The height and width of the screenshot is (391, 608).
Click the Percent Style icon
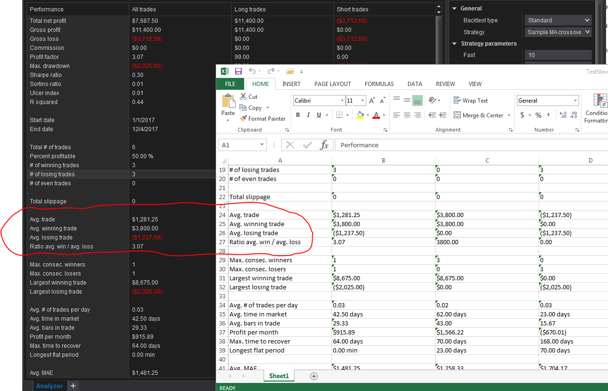(538, 115)
